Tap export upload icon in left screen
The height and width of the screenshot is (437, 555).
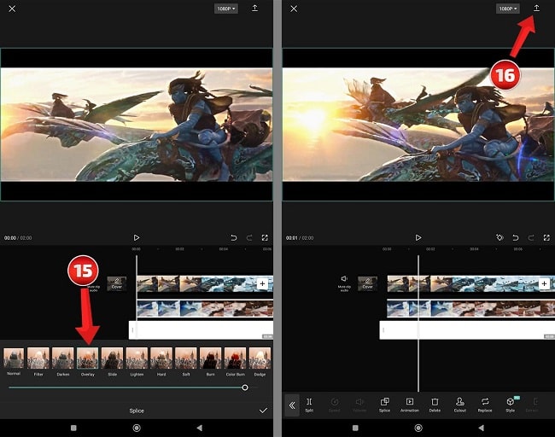point(254,9)
